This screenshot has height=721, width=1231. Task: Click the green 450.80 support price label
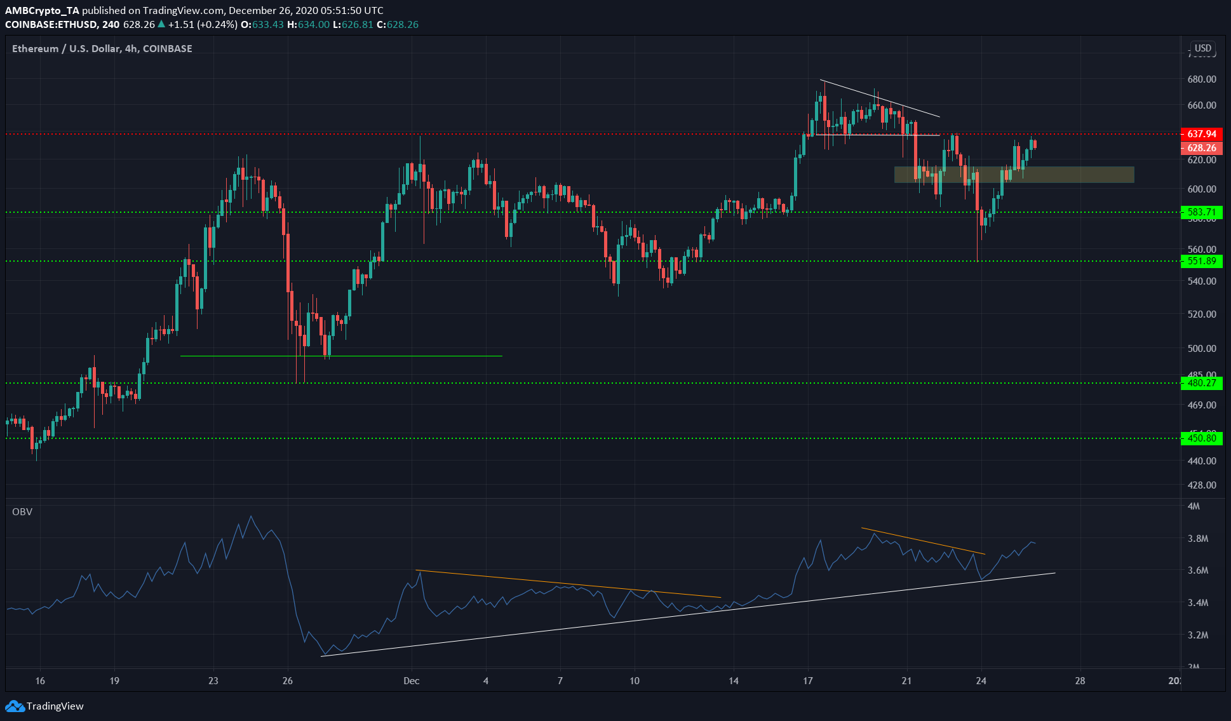(1202, 438)
